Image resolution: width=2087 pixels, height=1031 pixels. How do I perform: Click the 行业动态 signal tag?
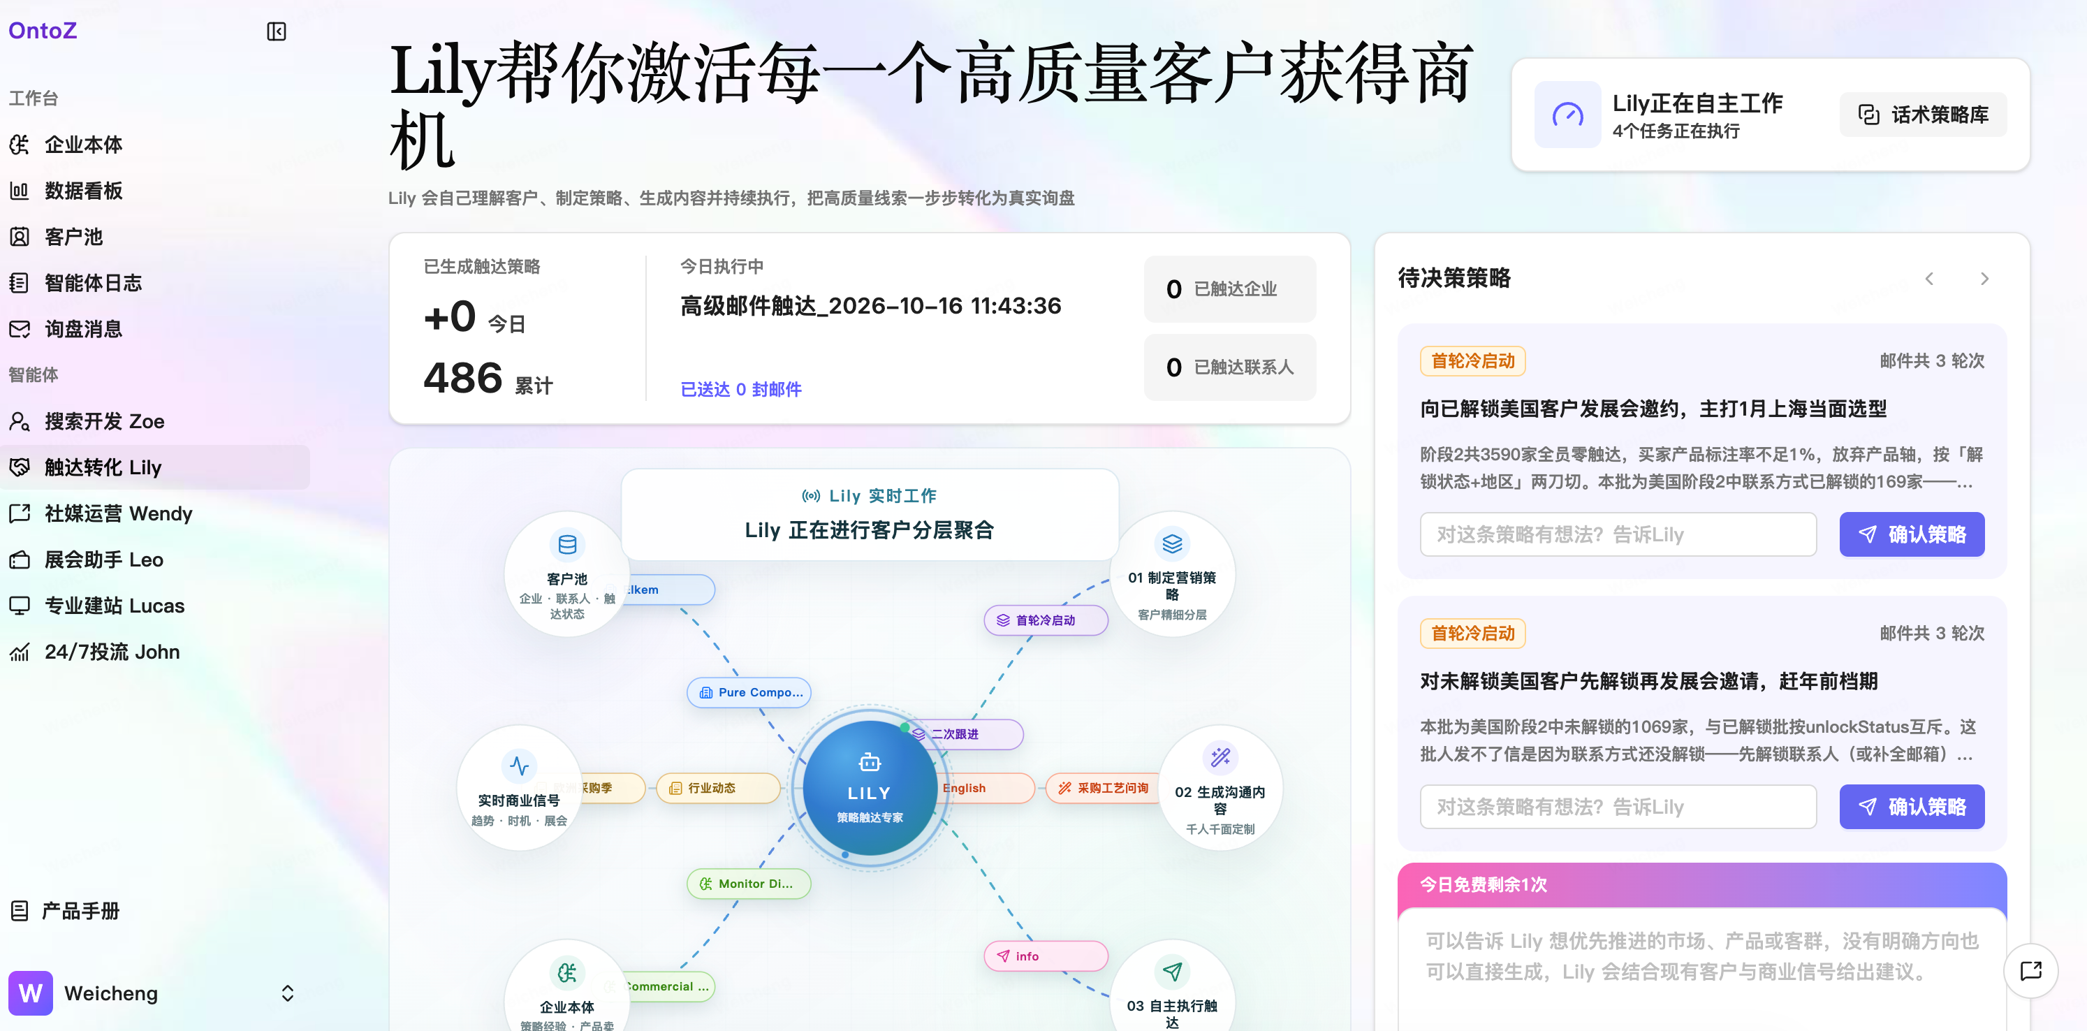(x=718, y=788)
